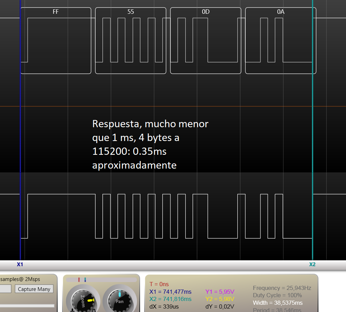Click the zoom-in pulse icon below Zoom knob
Viewport: 346px width, 312px height.
click(94, 311)
